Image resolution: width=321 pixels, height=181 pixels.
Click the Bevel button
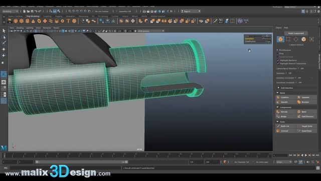click(x=306, y=112)
